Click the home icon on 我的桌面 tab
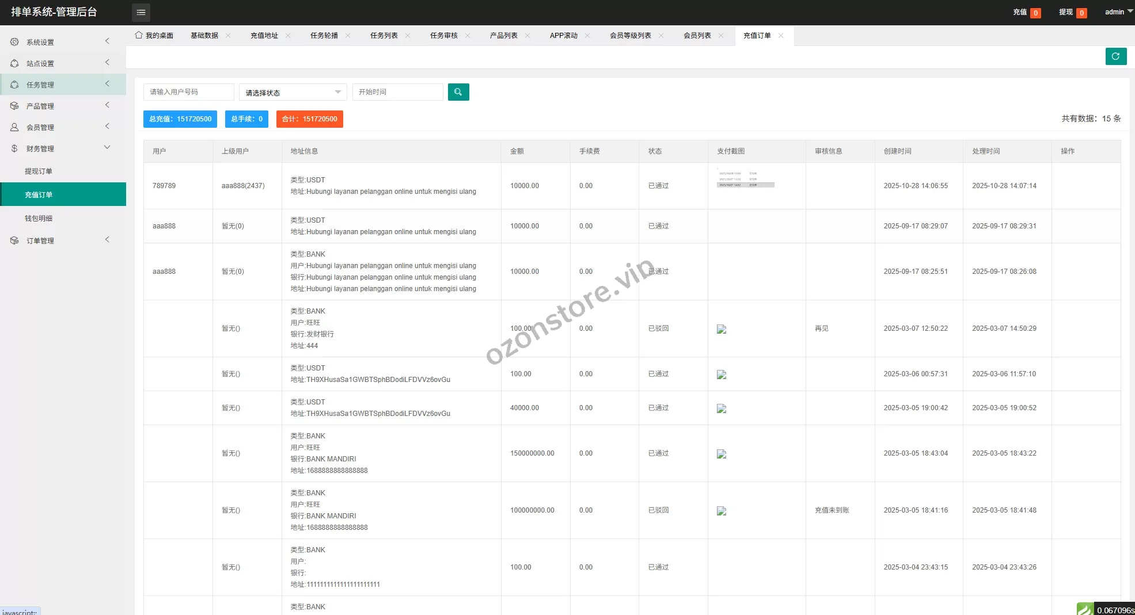This screenshot has height=615, width=1135. tap(139, 35)
